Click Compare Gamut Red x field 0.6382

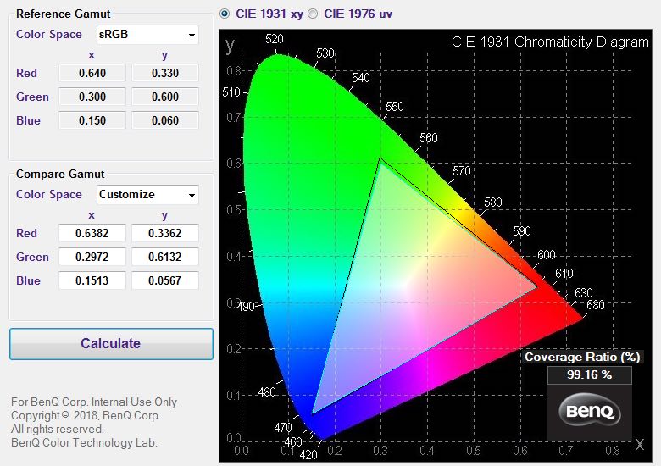point(92,233)
